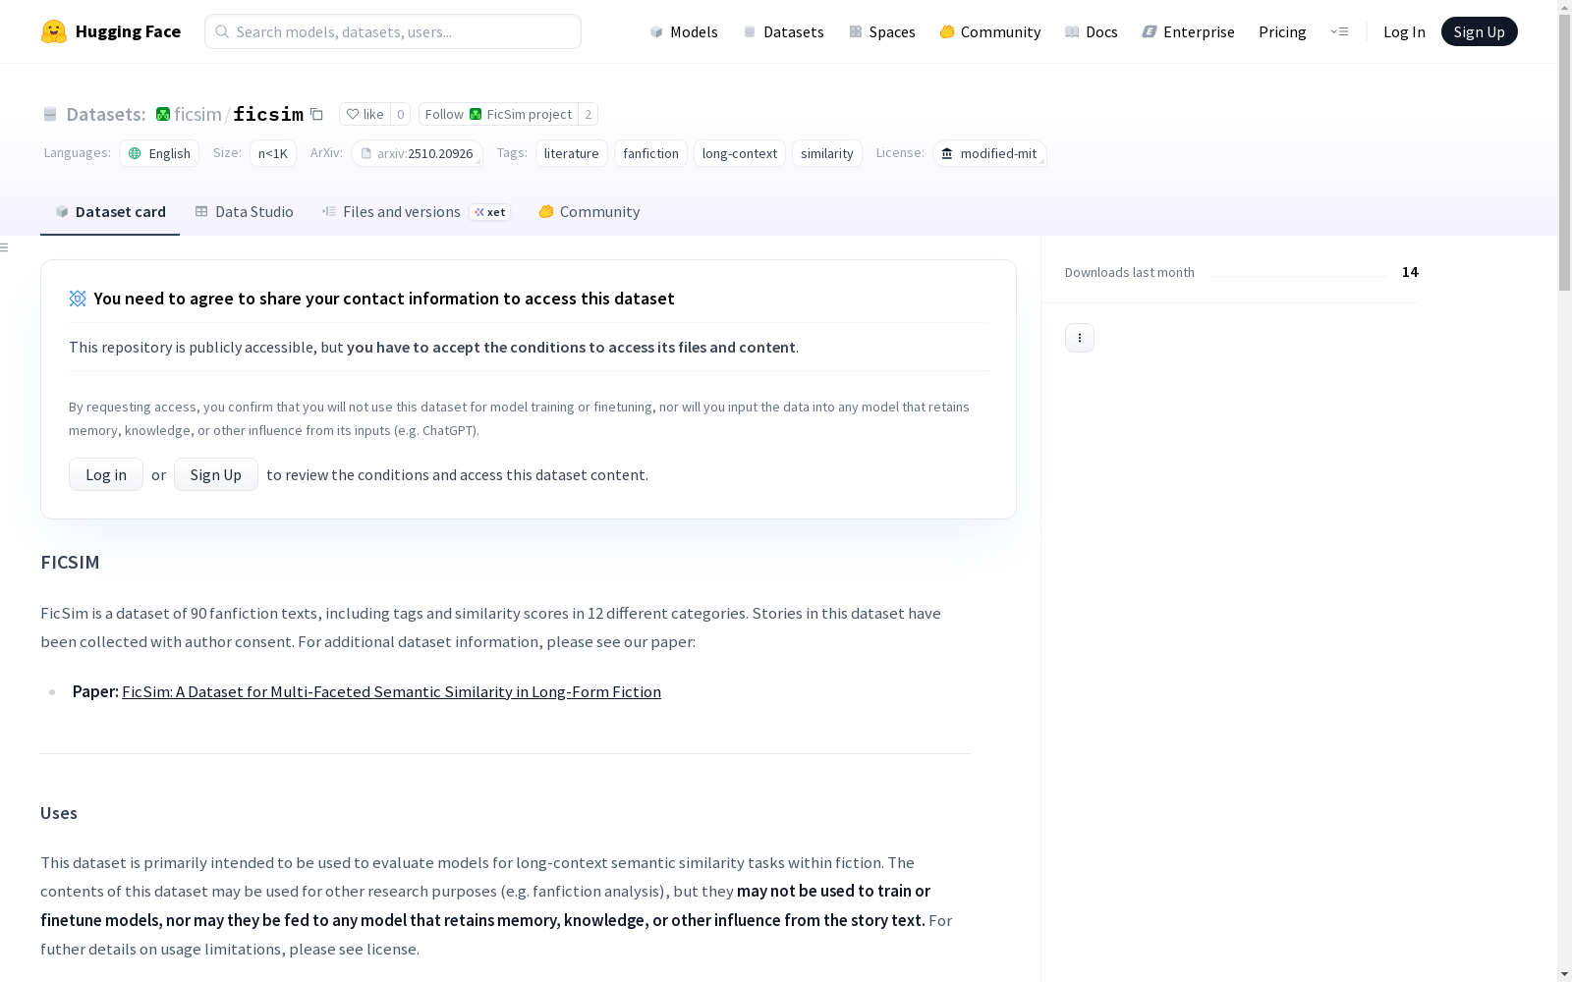Click the modified-mit license tag
1572x982 pixels.
point(989,153)
